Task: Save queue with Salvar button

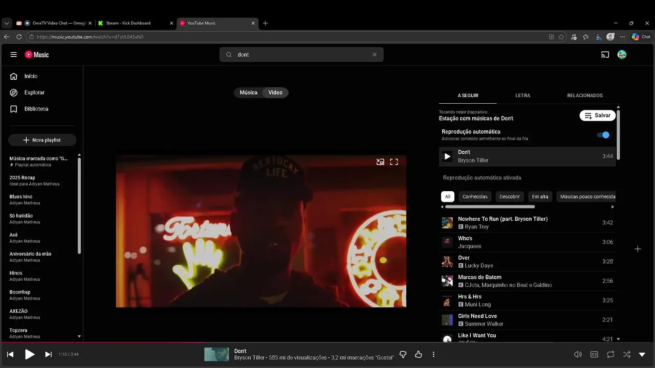Action: (597, 116)
